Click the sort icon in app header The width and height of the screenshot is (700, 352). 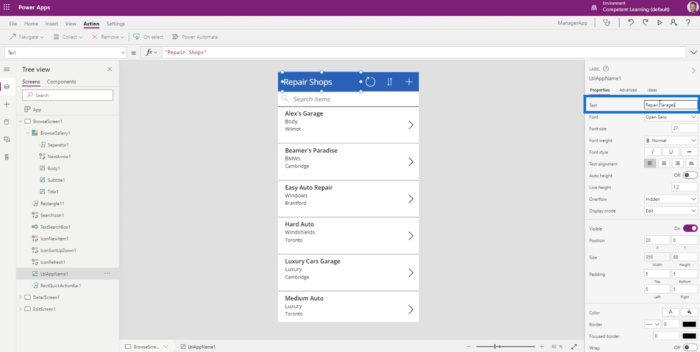click(x=389, y=82)
